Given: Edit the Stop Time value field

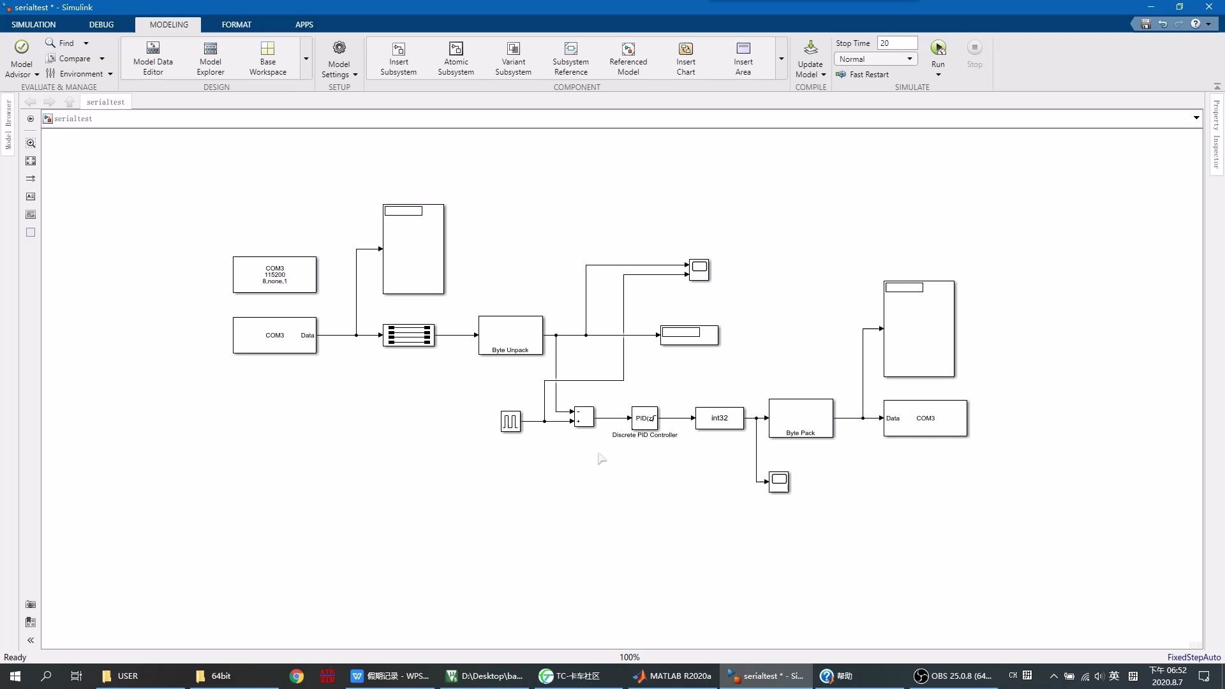Looking at the screenshot, I should coord(896,43).
